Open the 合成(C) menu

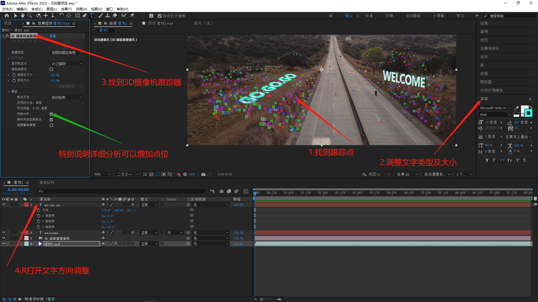point(37,9)
